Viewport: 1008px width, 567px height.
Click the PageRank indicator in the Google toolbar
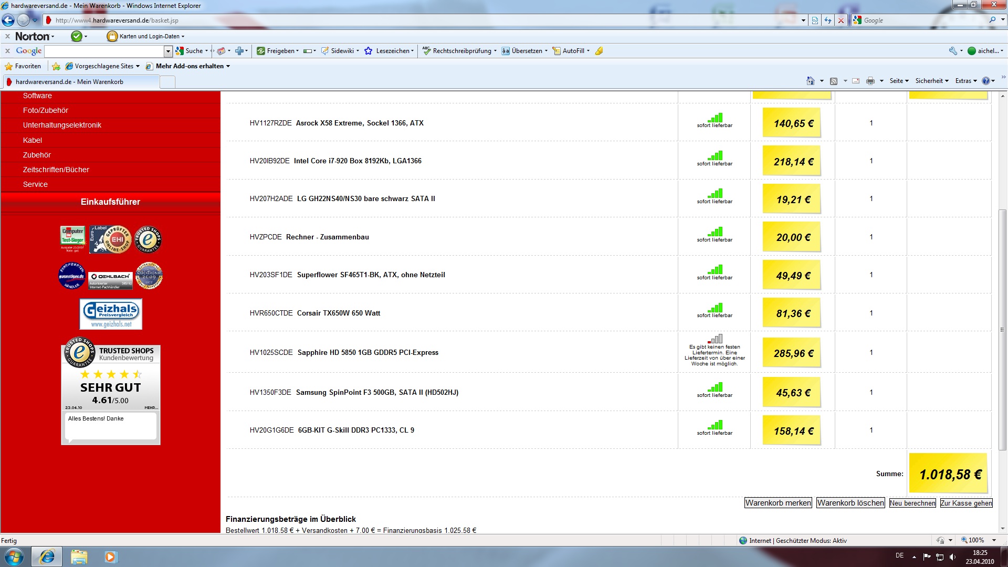tap(308, 51)
